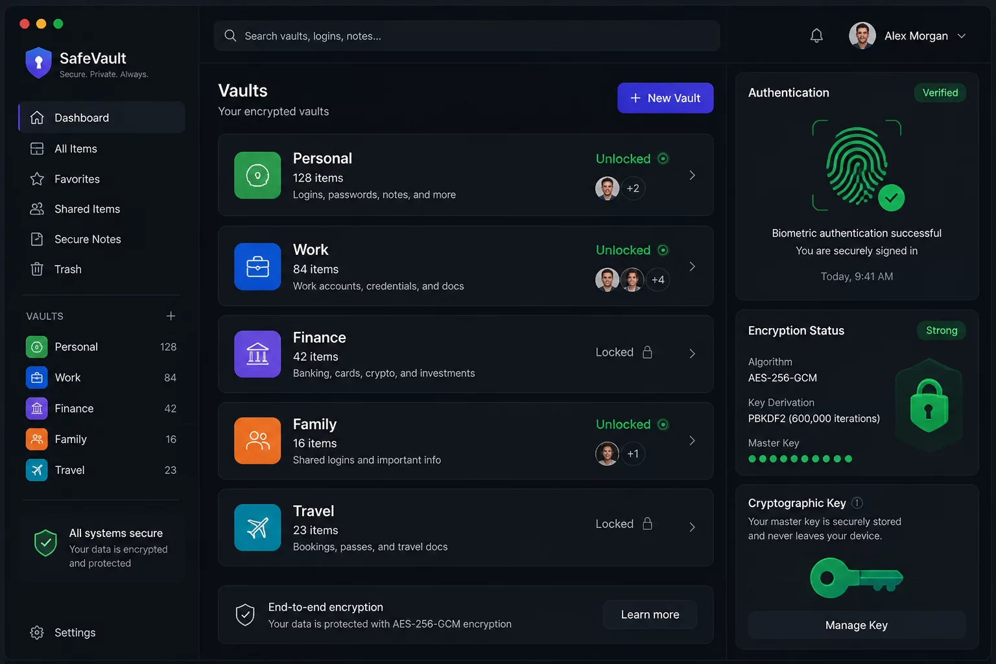Click the notification bell icon
The height and width of the screenshot is (664, 996).
coord(816,36)
